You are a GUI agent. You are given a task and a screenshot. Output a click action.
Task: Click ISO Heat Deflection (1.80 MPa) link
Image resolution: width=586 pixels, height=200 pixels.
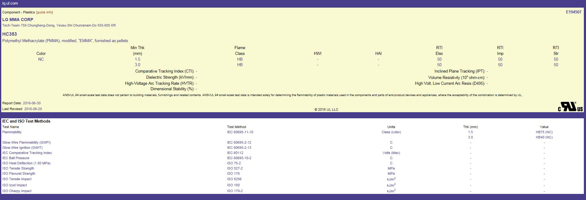click(27, 163)
